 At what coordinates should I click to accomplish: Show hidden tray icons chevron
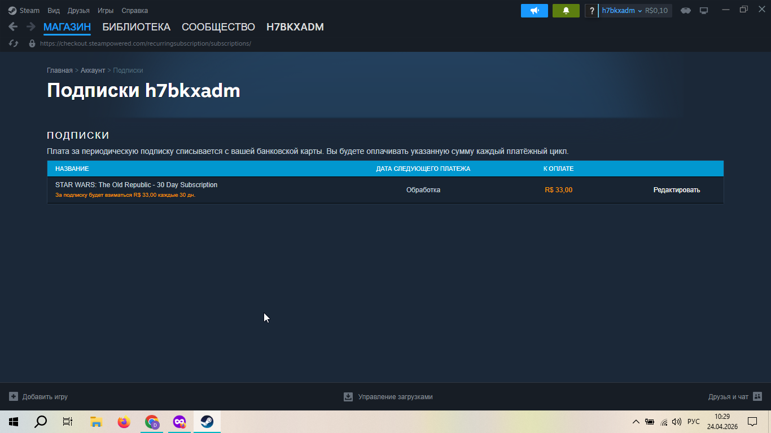click(636, 422)
